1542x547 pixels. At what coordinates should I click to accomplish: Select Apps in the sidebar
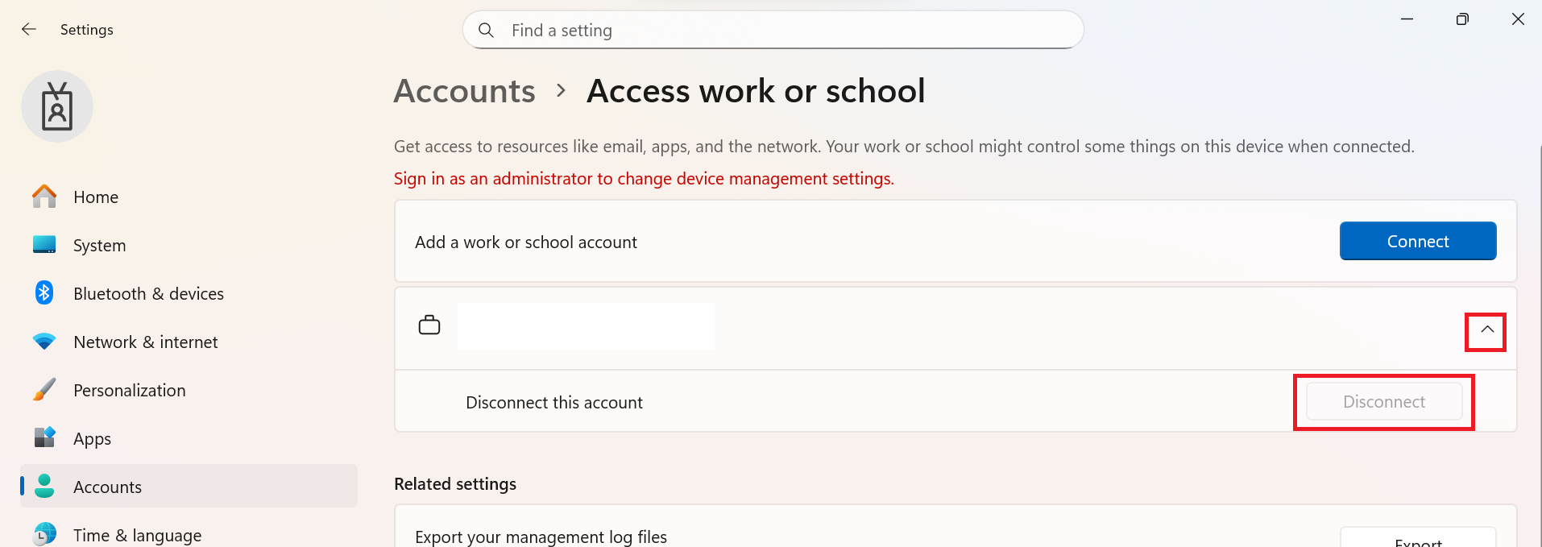pos(189,438)
